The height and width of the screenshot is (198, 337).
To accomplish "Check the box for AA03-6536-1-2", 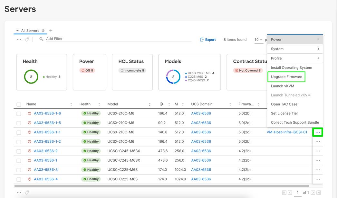I will pyautogui.click(x=19, y=142).
